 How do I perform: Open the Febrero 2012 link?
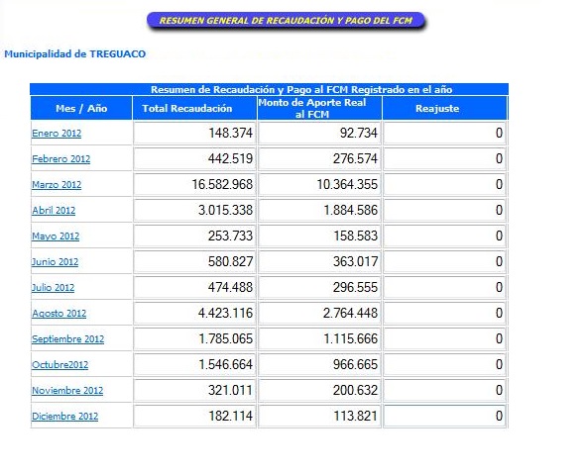61,158
